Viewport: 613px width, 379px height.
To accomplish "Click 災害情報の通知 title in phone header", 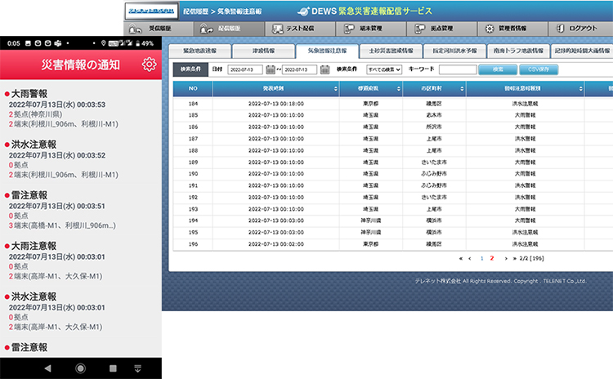I will [x=81, y=65].
